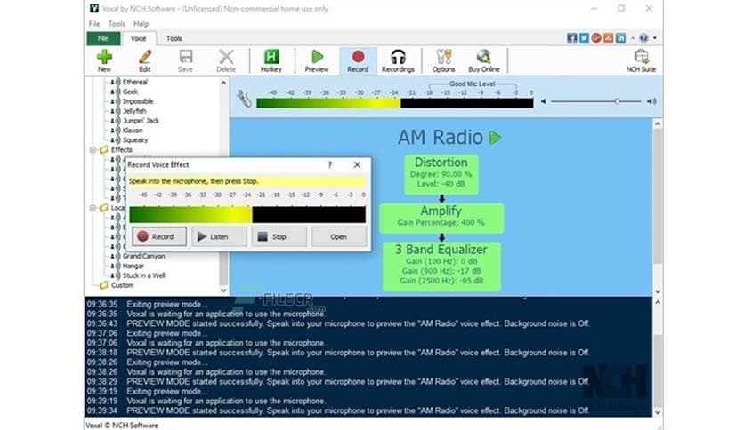
Task: Click the Save toolbar icon
Action: [185, 60]
